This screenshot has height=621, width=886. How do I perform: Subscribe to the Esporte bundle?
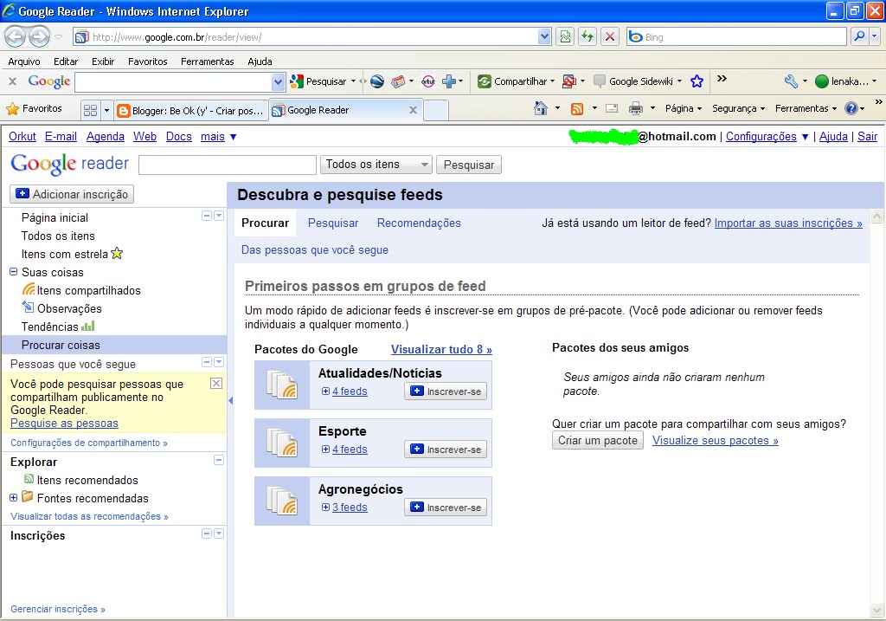tap(446, 450)
